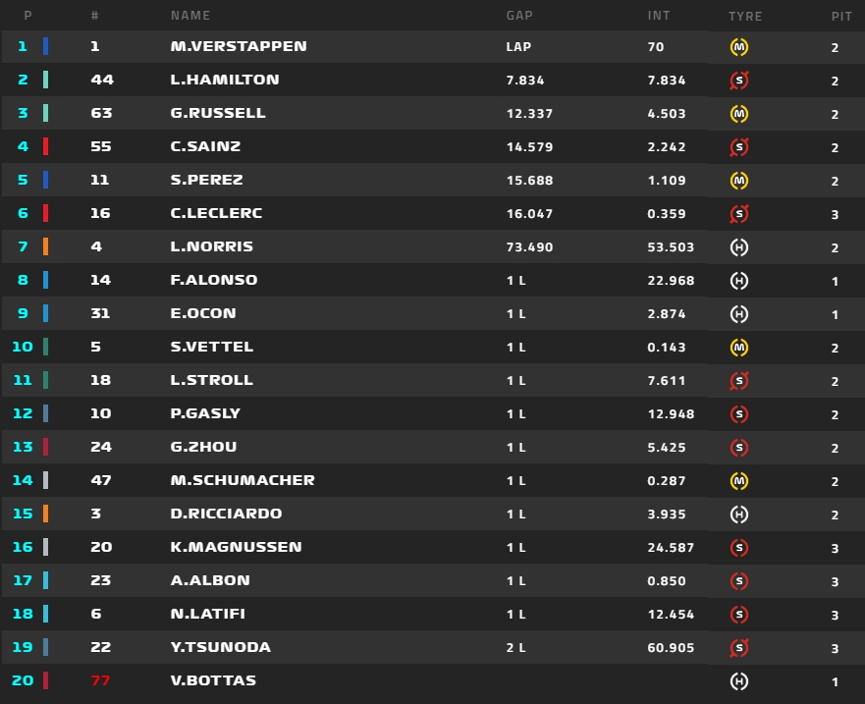Click Bottas's hard tyre icon

[739, 681]
